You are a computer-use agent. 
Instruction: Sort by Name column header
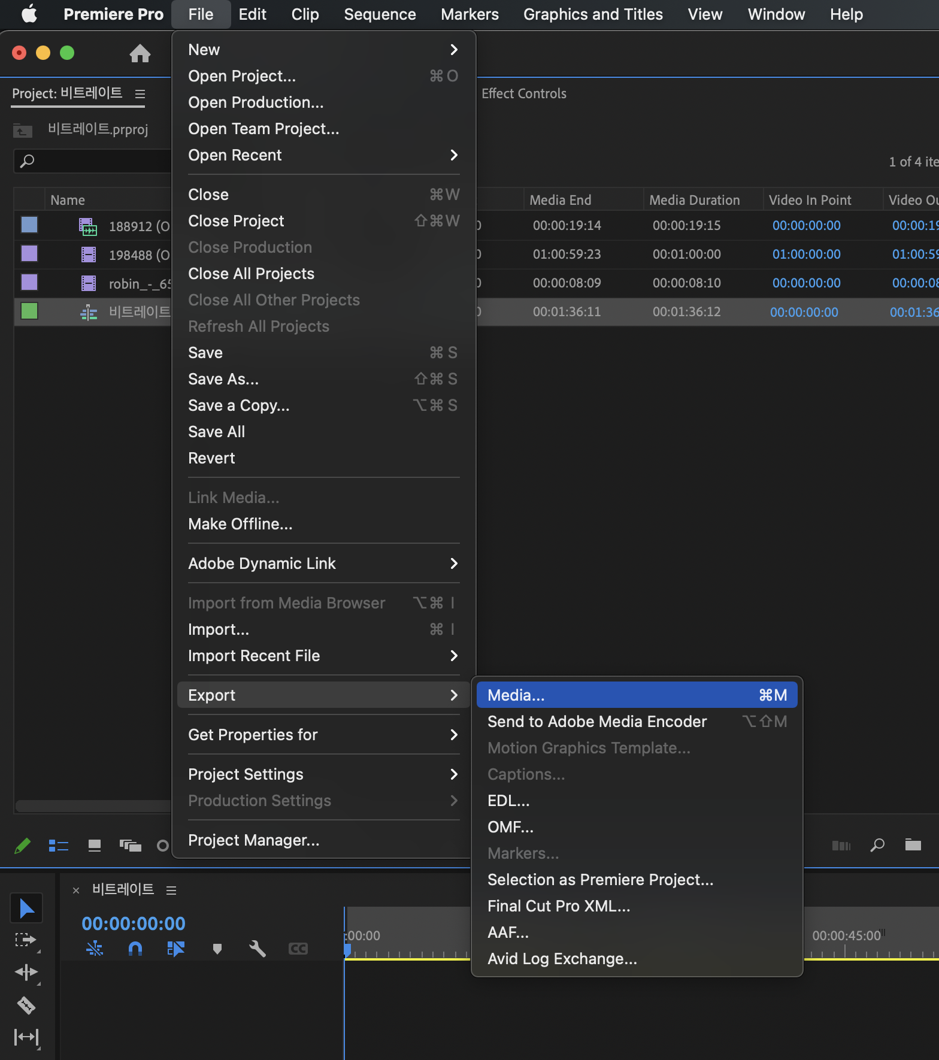68,201
